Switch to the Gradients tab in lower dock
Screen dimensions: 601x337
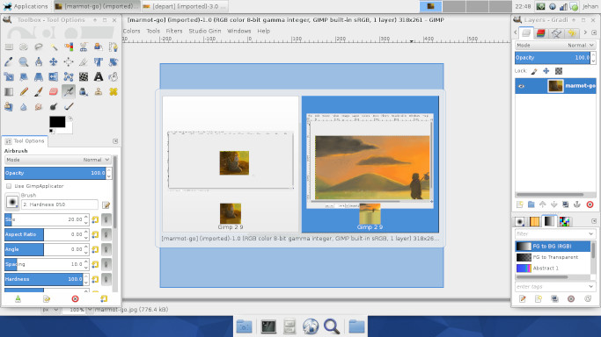[549, 221]
